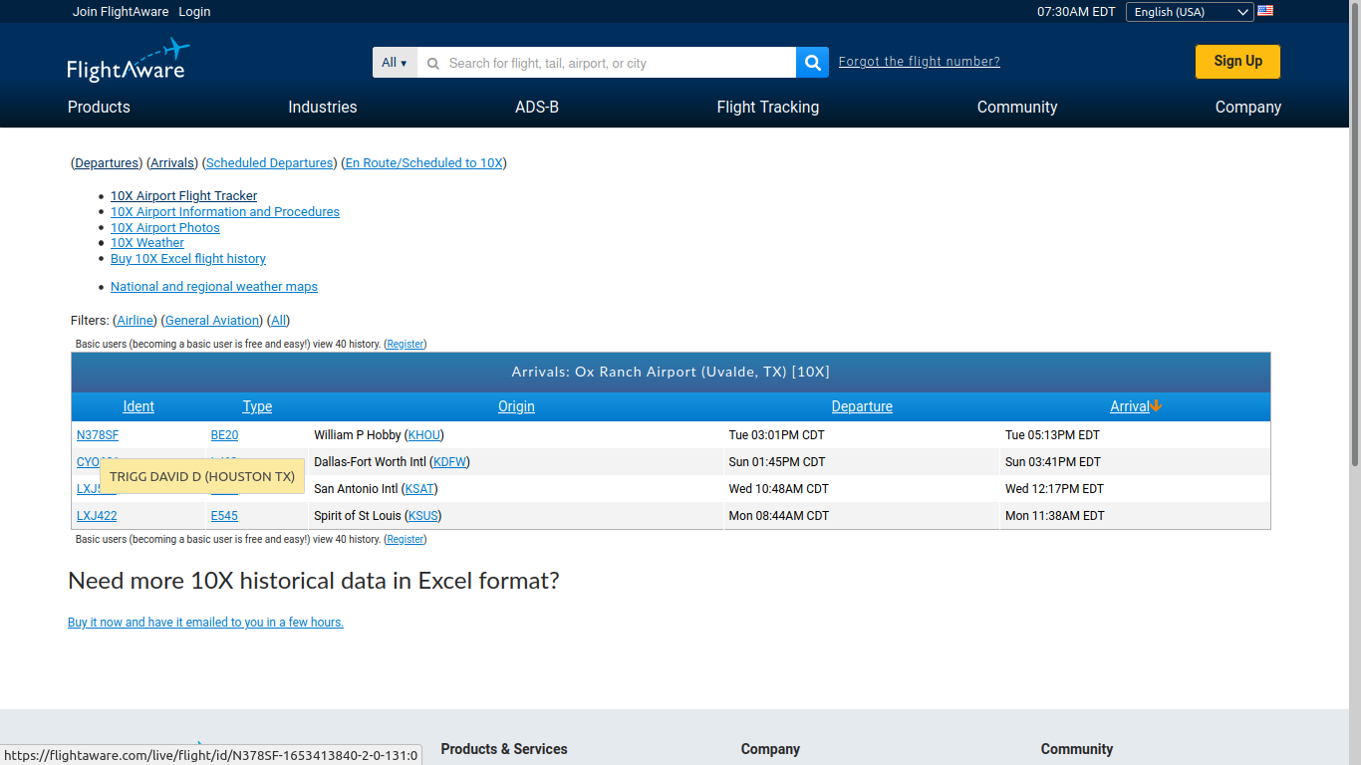The height and width of the screenshot is (765, 1361).
Task: Click Register link above the table
Action: [406, 344]
